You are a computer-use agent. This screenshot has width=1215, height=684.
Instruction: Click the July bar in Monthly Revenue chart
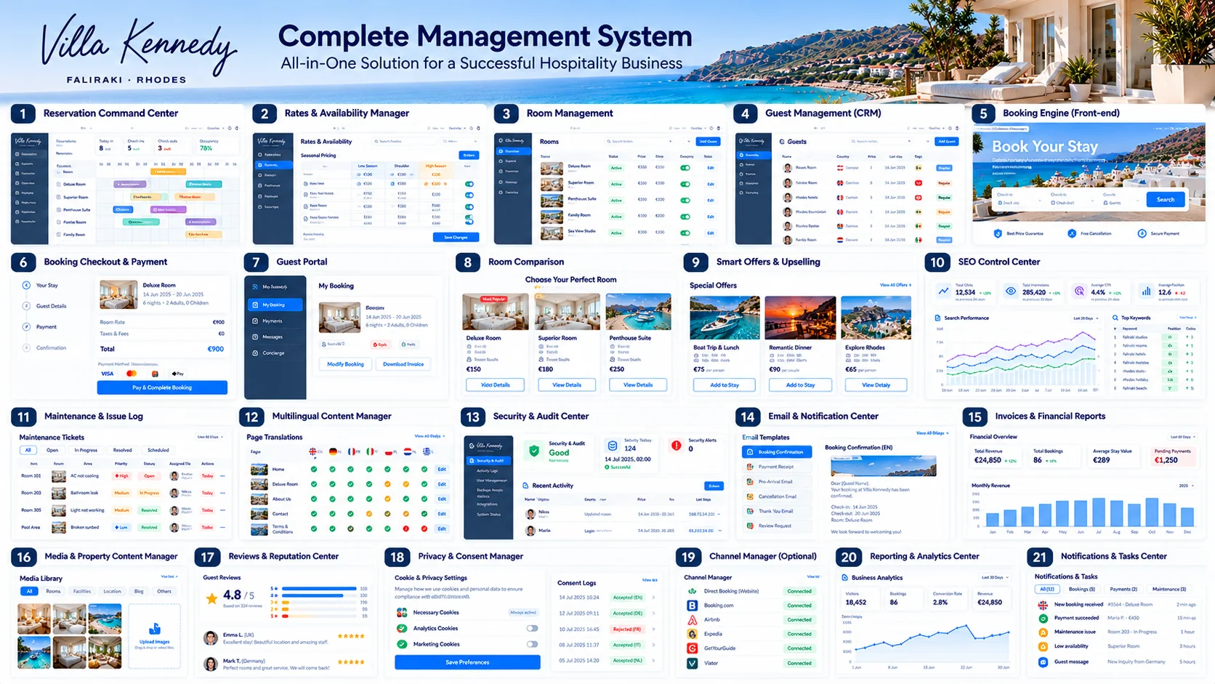1098,513
